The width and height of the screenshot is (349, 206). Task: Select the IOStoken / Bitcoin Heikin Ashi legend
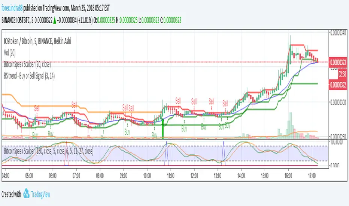coord(37,41)
